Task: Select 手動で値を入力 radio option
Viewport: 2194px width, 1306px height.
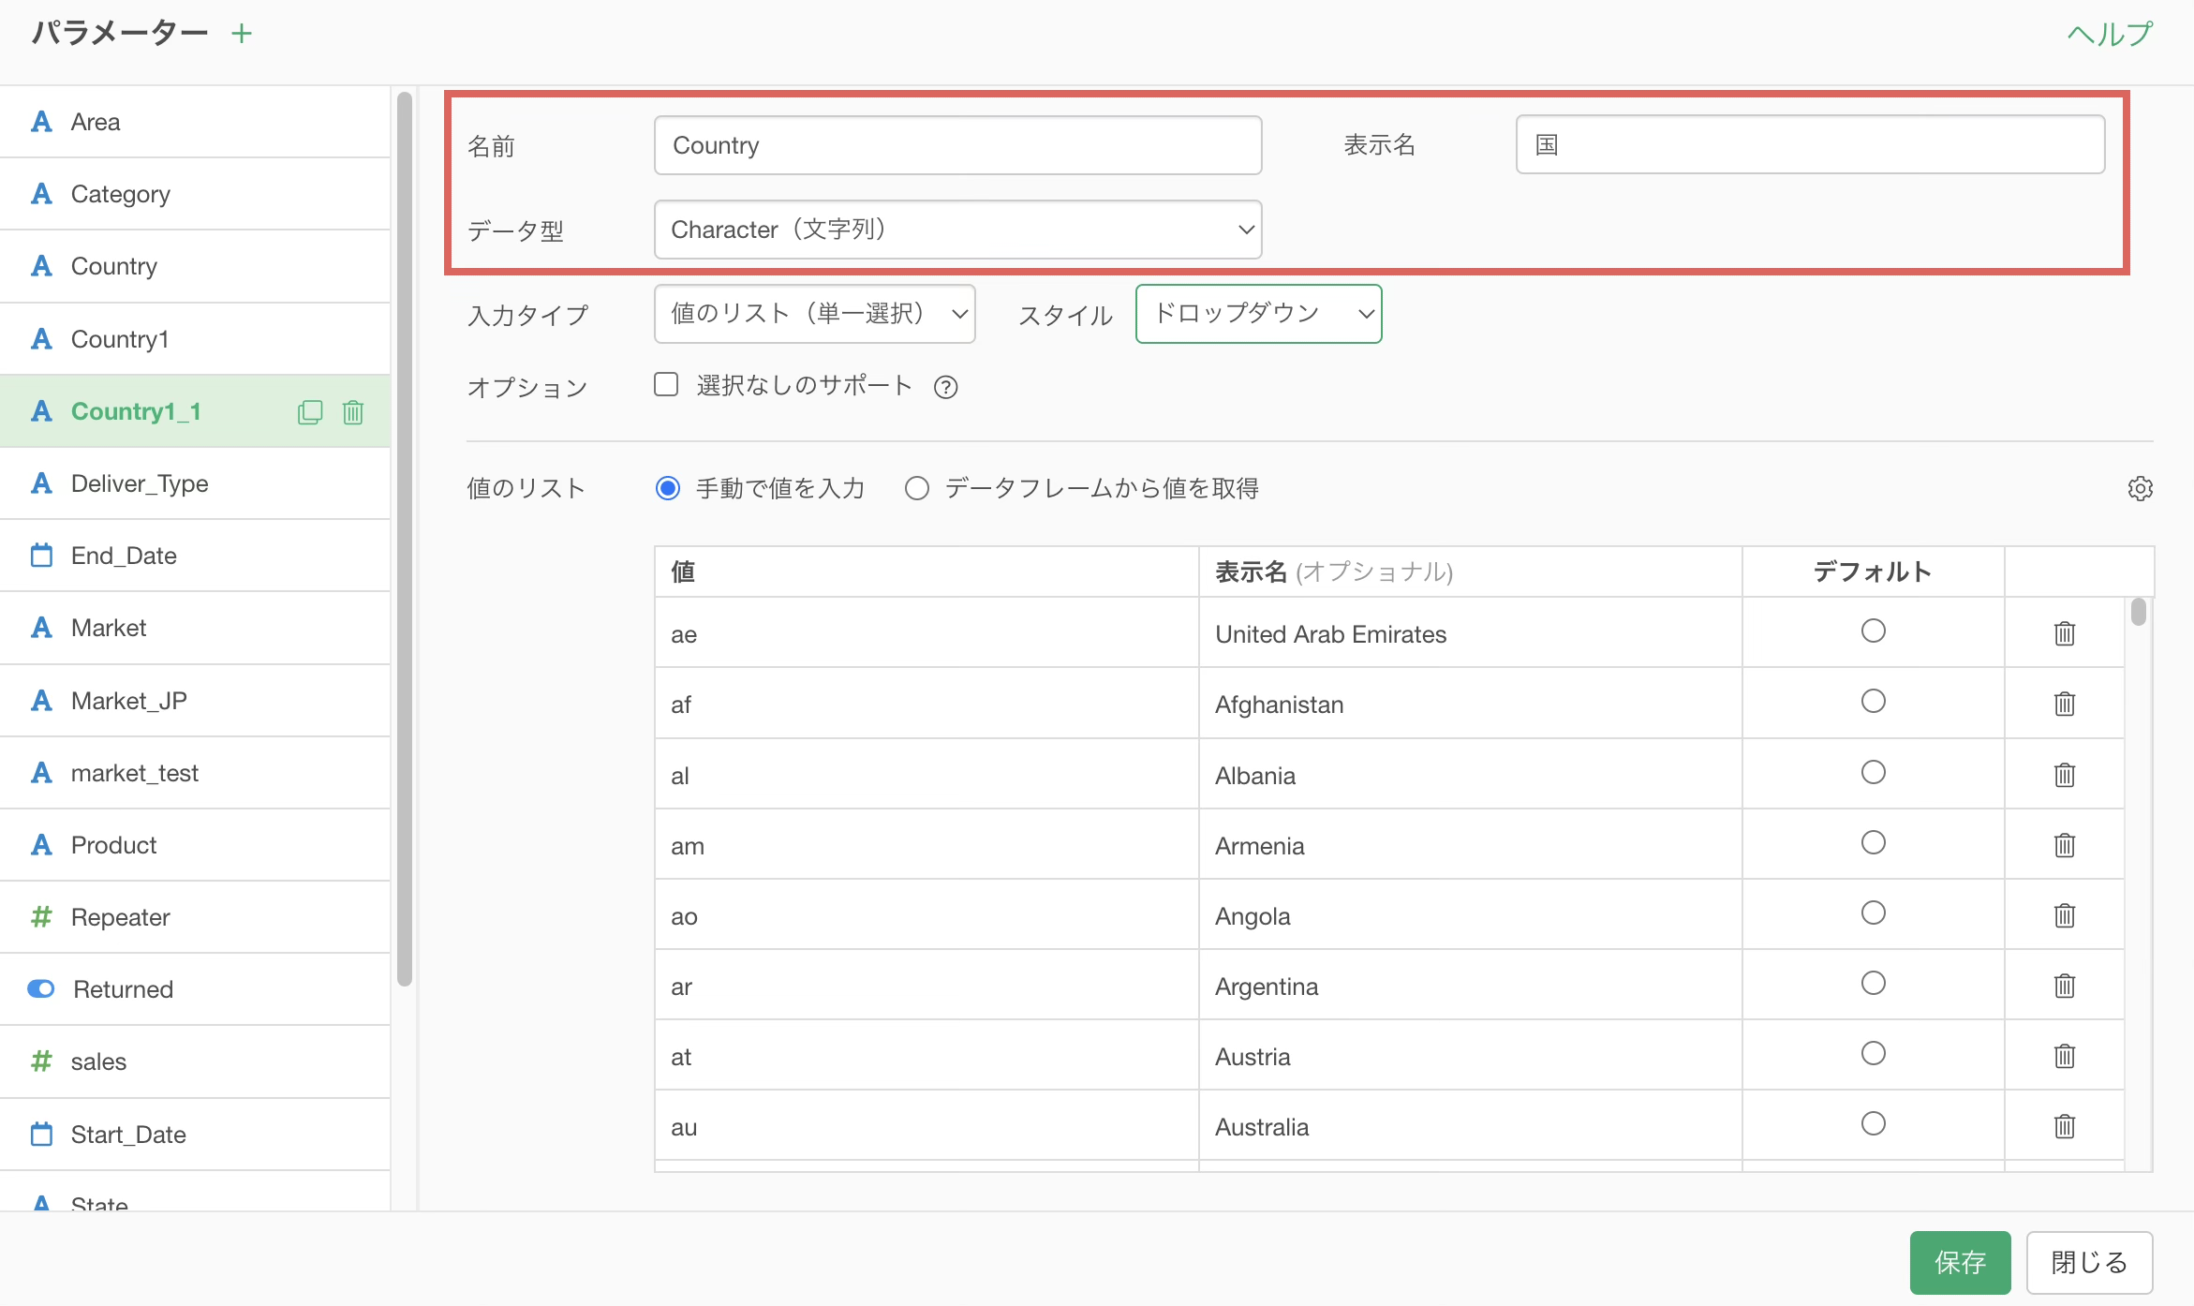Action: [x=668, y=488]
